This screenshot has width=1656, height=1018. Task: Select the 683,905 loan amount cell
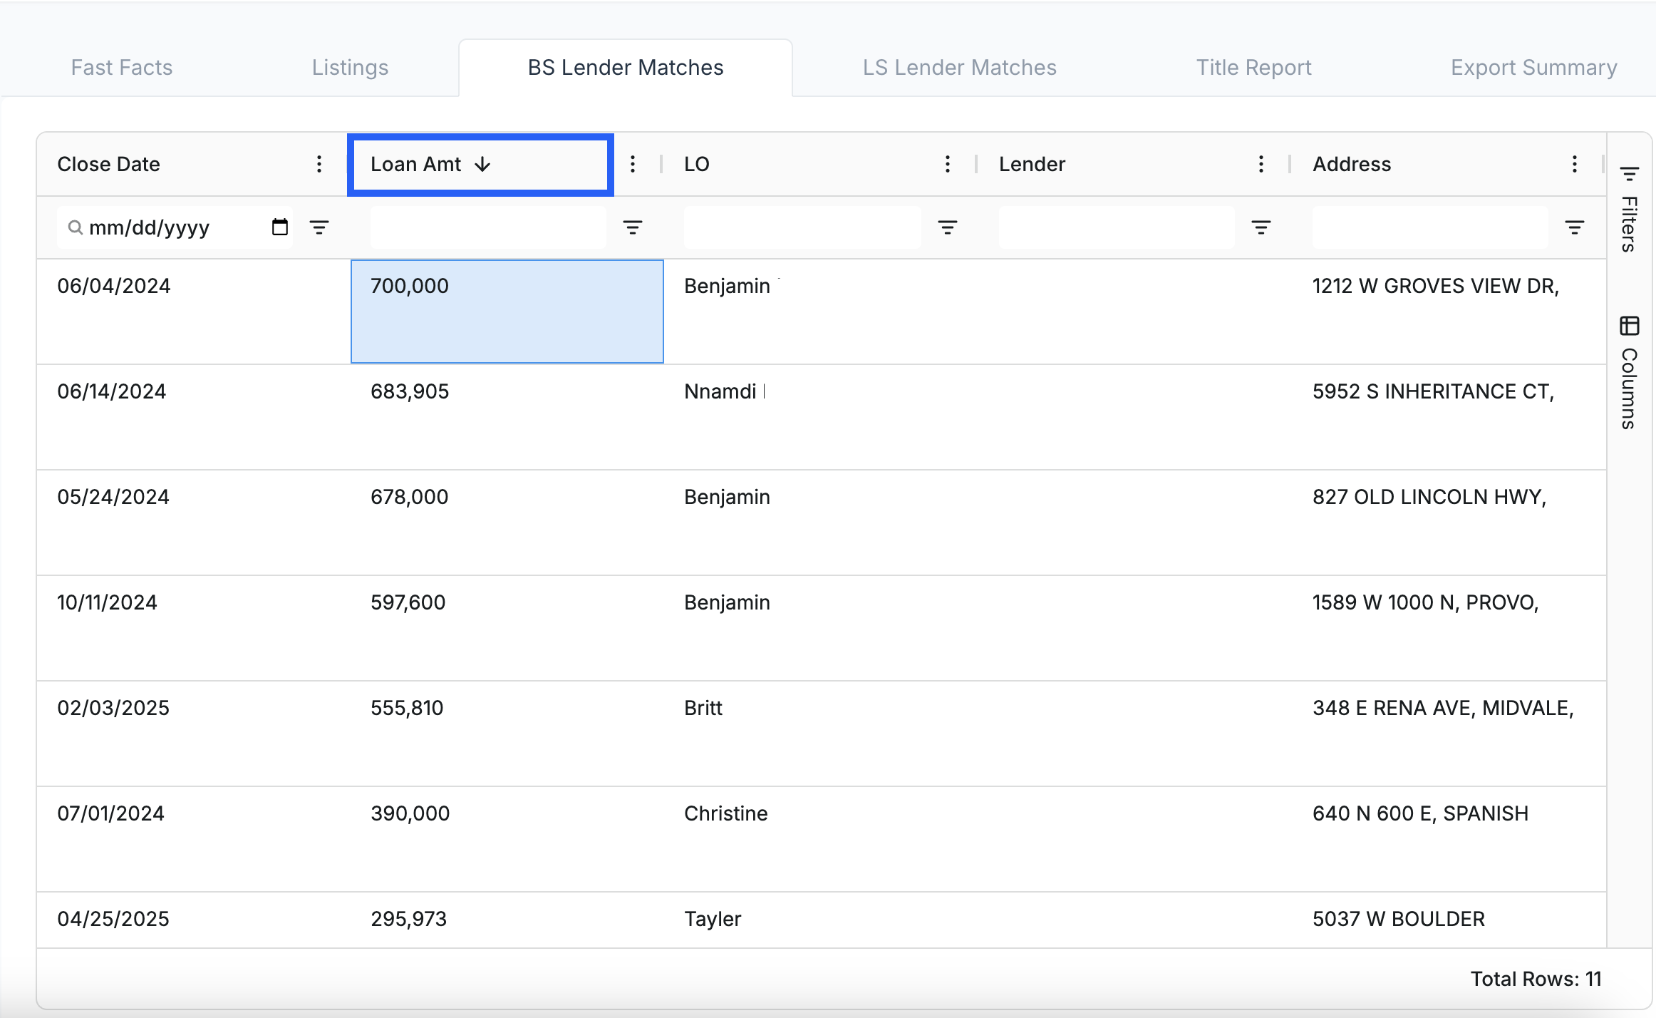[507, 417]
